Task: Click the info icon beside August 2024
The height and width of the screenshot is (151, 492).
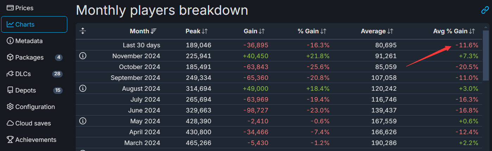Action: tap(83, 88)
